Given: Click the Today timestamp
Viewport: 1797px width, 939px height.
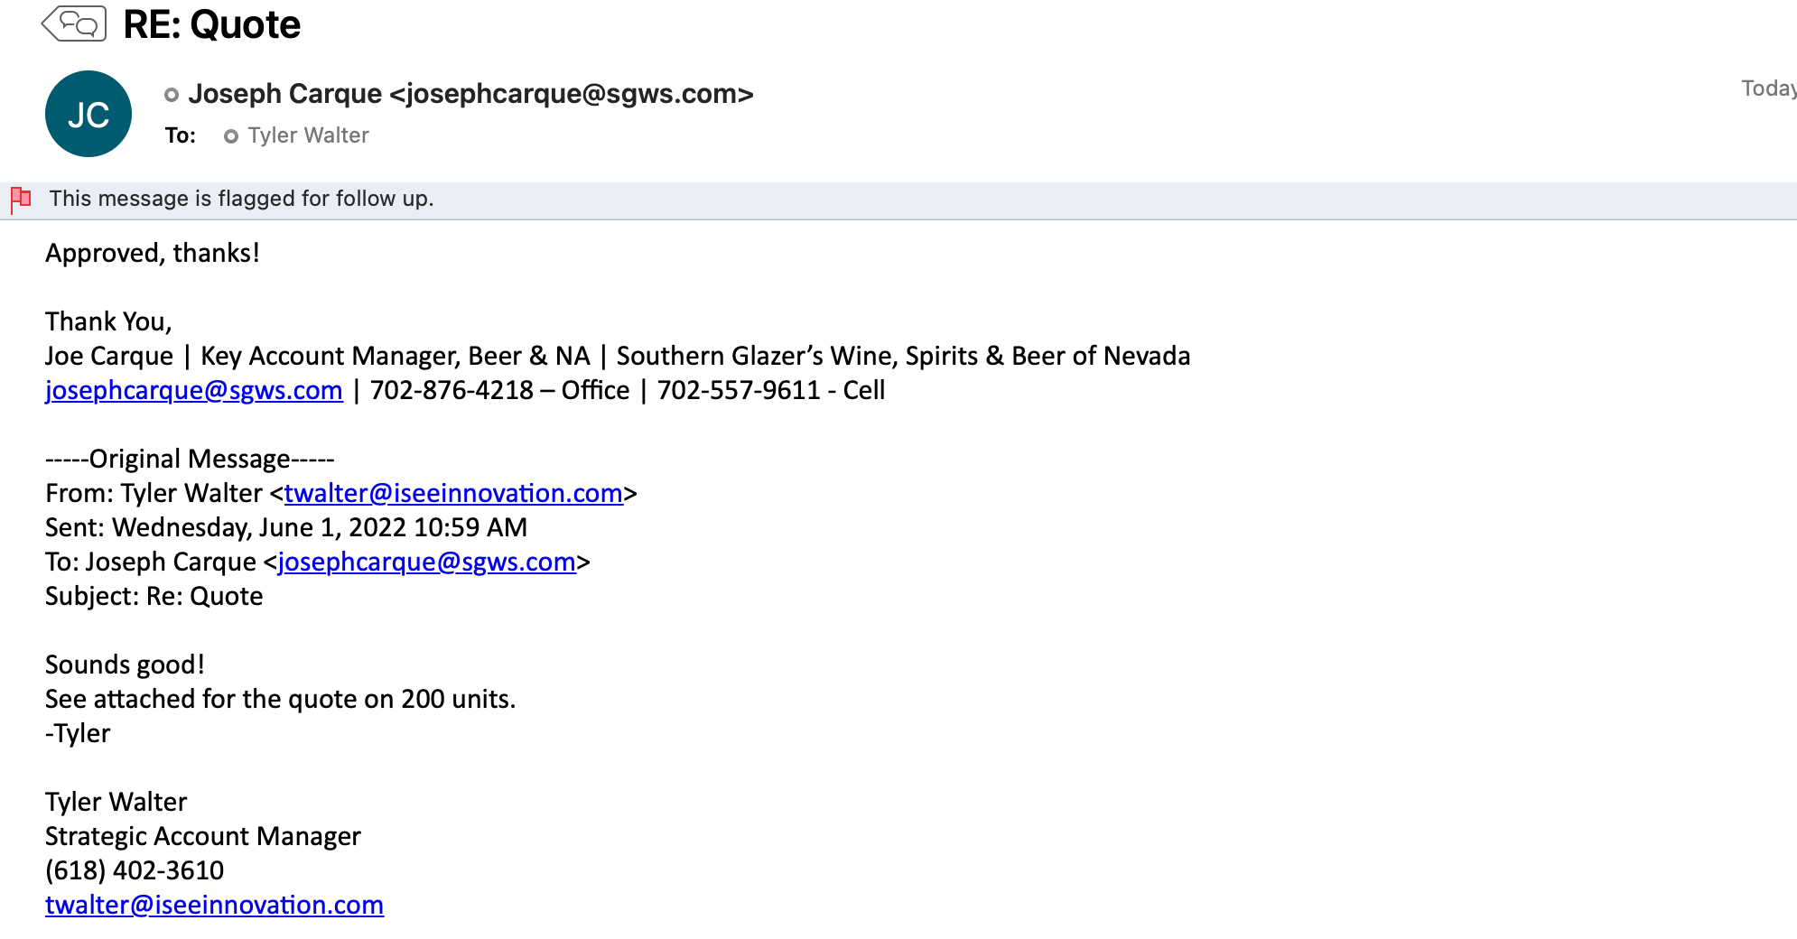Looking at the screenshot, I should coord(1767,88).
